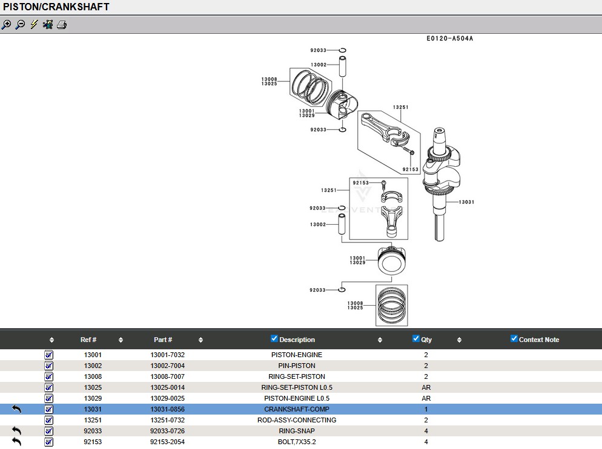
Task: Click the checklist icon in ROD-ASSY-CONNECTING row
Action: (x=49, y=420)
